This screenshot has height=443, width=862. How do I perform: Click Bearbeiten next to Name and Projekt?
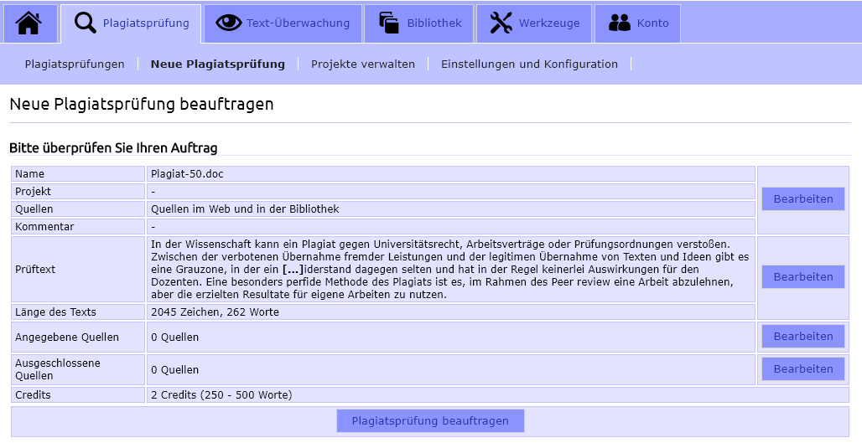point(803,198)
